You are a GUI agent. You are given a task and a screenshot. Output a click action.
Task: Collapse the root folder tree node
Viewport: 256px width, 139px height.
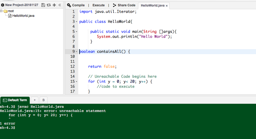(1, 11)
